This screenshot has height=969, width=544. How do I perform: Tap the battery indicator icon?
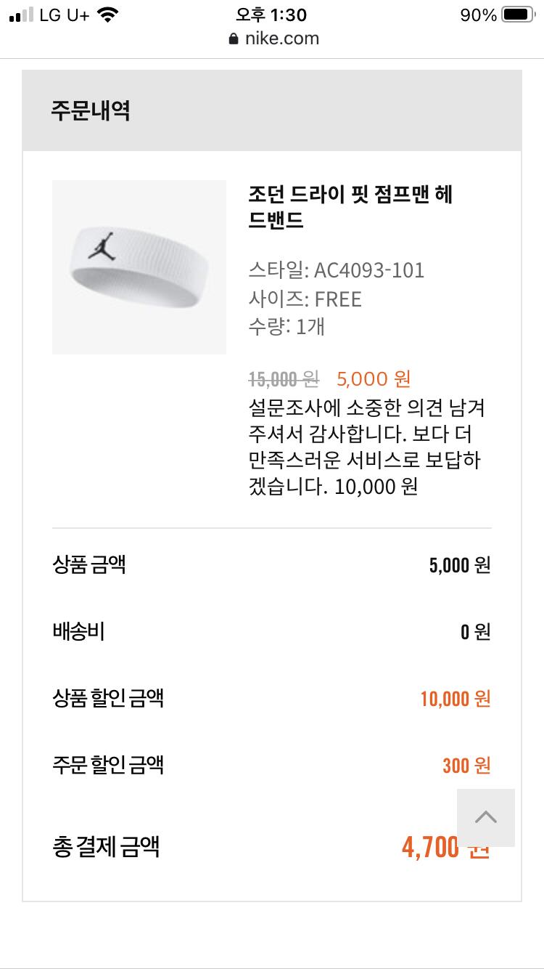coord(517,15)
